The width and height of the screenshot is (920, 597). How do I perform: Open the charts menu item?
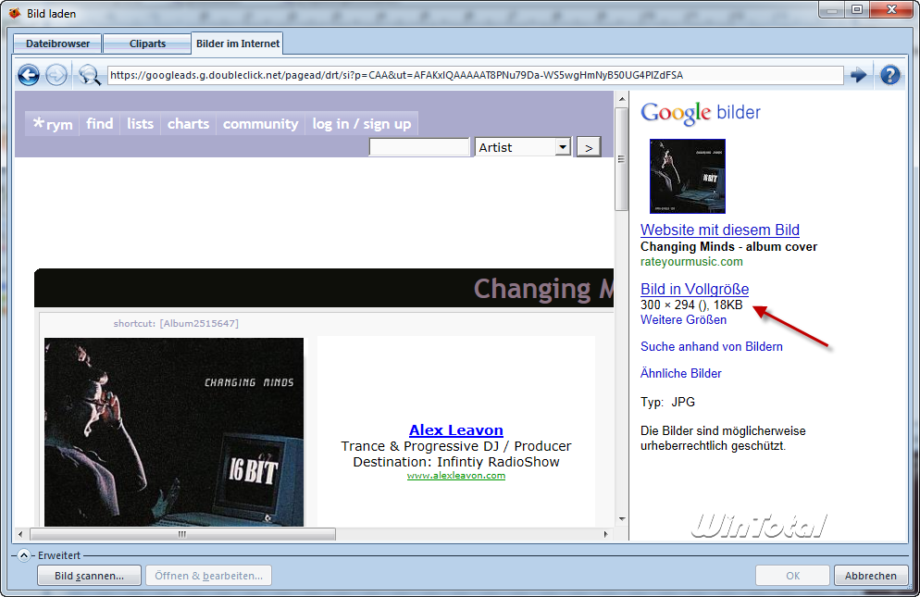(188, 124)
